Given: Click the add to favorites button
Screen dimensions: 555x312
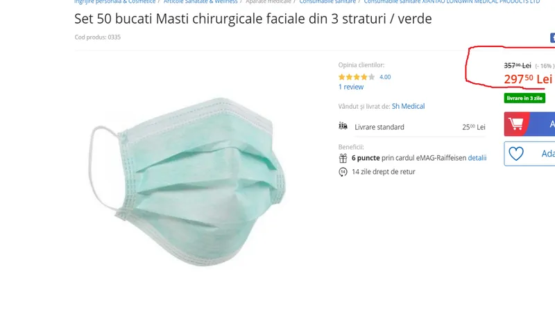Looking at the screenshot, I should tap(529, 153).
